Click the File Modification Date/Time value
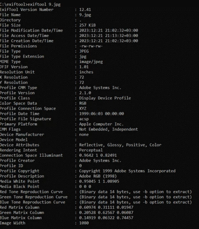The image size is (199, 229). pos(109,30)
